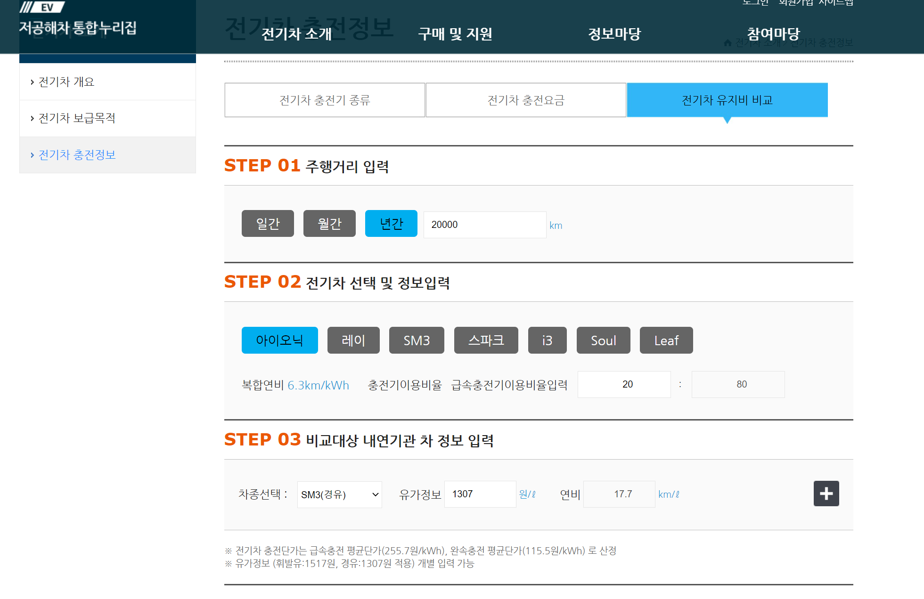Image resolution: width=924 pixels, height=599 pixels.
Task: Open 구매 및 지원 menu
Action: [x=455, y=34]
